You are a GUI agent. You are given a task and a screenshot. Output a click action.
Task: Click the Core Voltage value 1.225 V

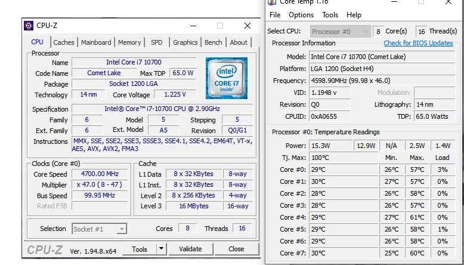click(175, 94)
